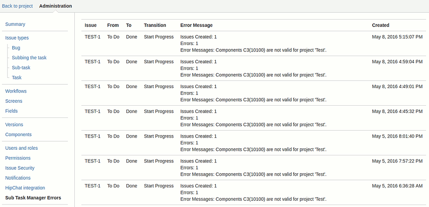Open the Fields page
Image resolution: width=429 pixels, height=207 pixels.
click(11, 111)
